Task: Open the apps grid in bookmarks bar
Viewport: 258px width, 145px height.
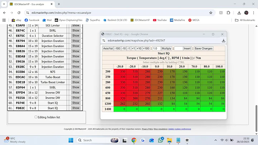Action: click(x=4, y=20)
